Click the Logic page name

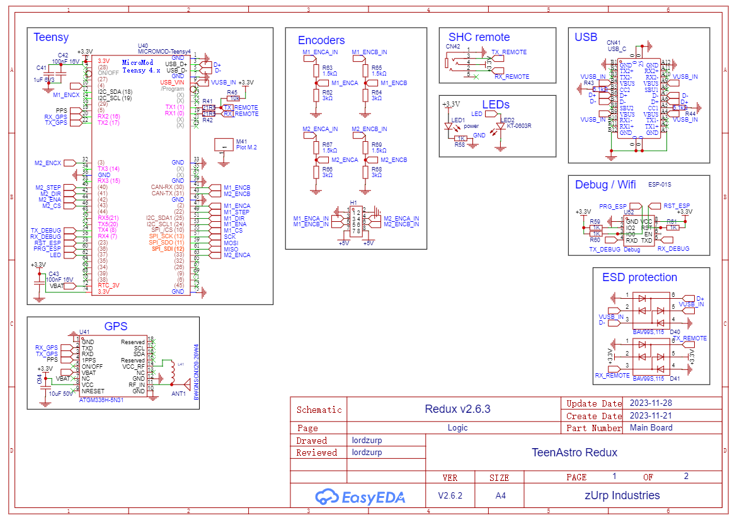pyautogui.click(x=457, y=428)
